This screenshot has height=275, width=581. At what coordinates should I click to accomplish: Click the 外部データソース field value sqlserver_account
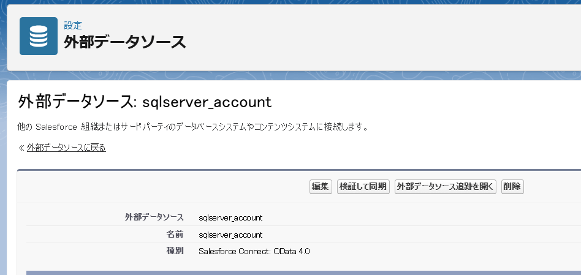pos(230,217)
